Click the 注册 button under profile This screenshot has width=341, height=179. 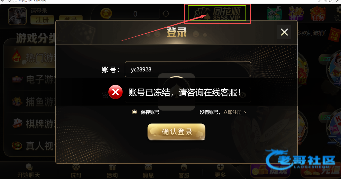[x=42, y=20]
